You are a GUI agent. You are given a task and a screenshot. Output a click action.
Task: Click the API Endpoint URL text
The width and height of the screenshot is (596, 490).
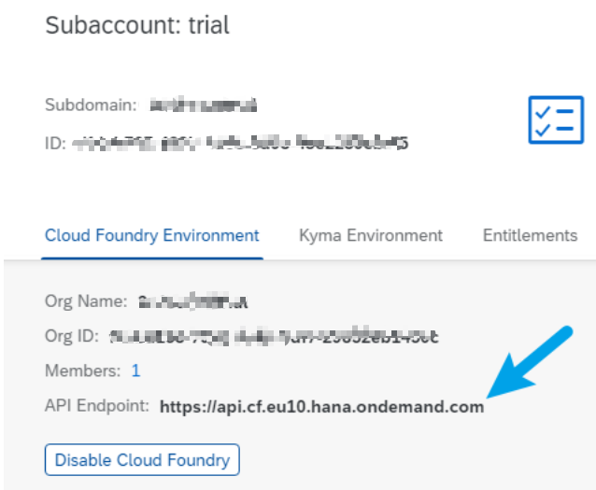(x=322, y=407)
